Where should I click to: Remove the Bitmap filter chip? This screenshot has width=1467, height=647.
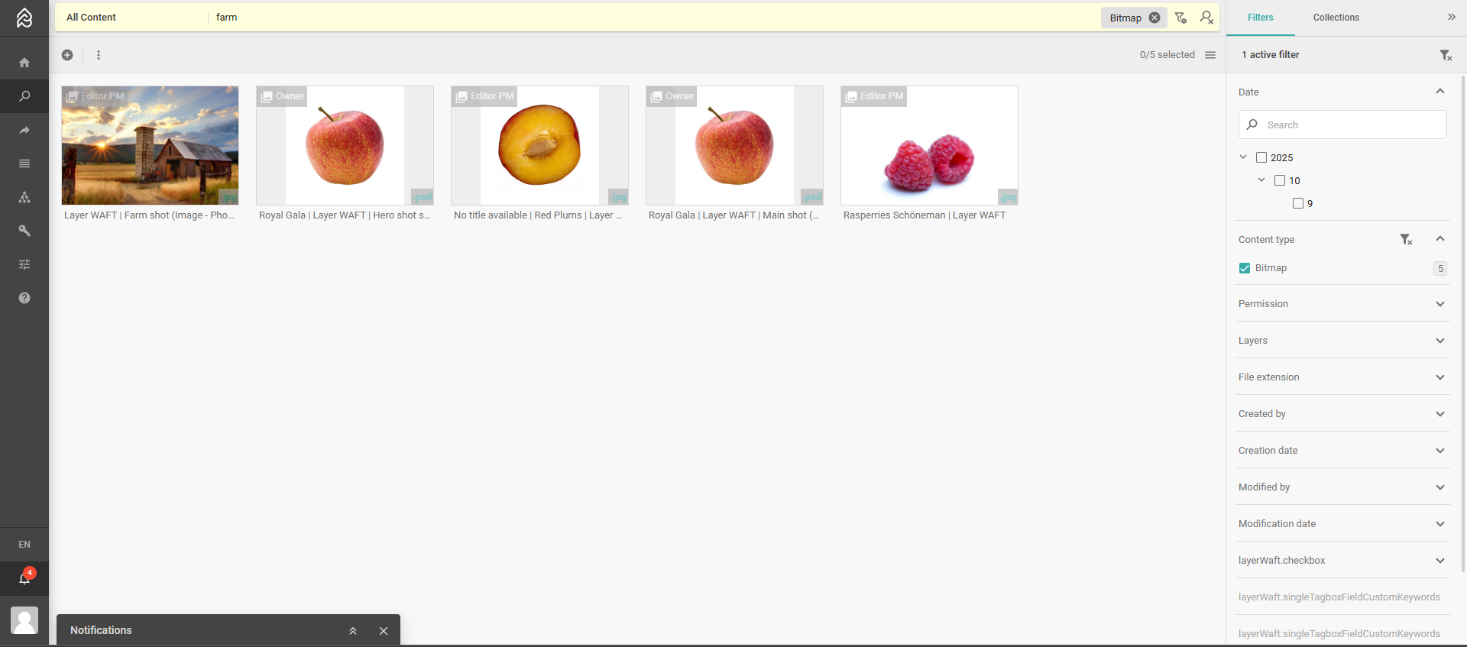pos(1154,18)
